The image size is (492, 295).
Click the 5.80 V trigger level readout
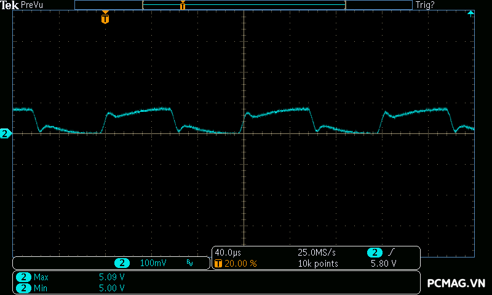pos(383,264)
